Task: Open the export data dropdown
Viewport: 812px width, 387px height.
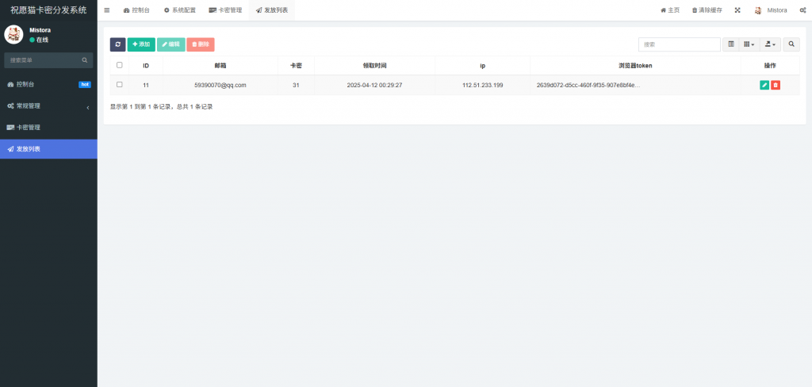Action: 770,44
